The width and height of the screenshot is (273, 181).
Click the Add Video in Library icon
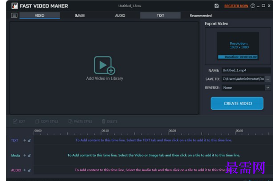click(105, 65)
